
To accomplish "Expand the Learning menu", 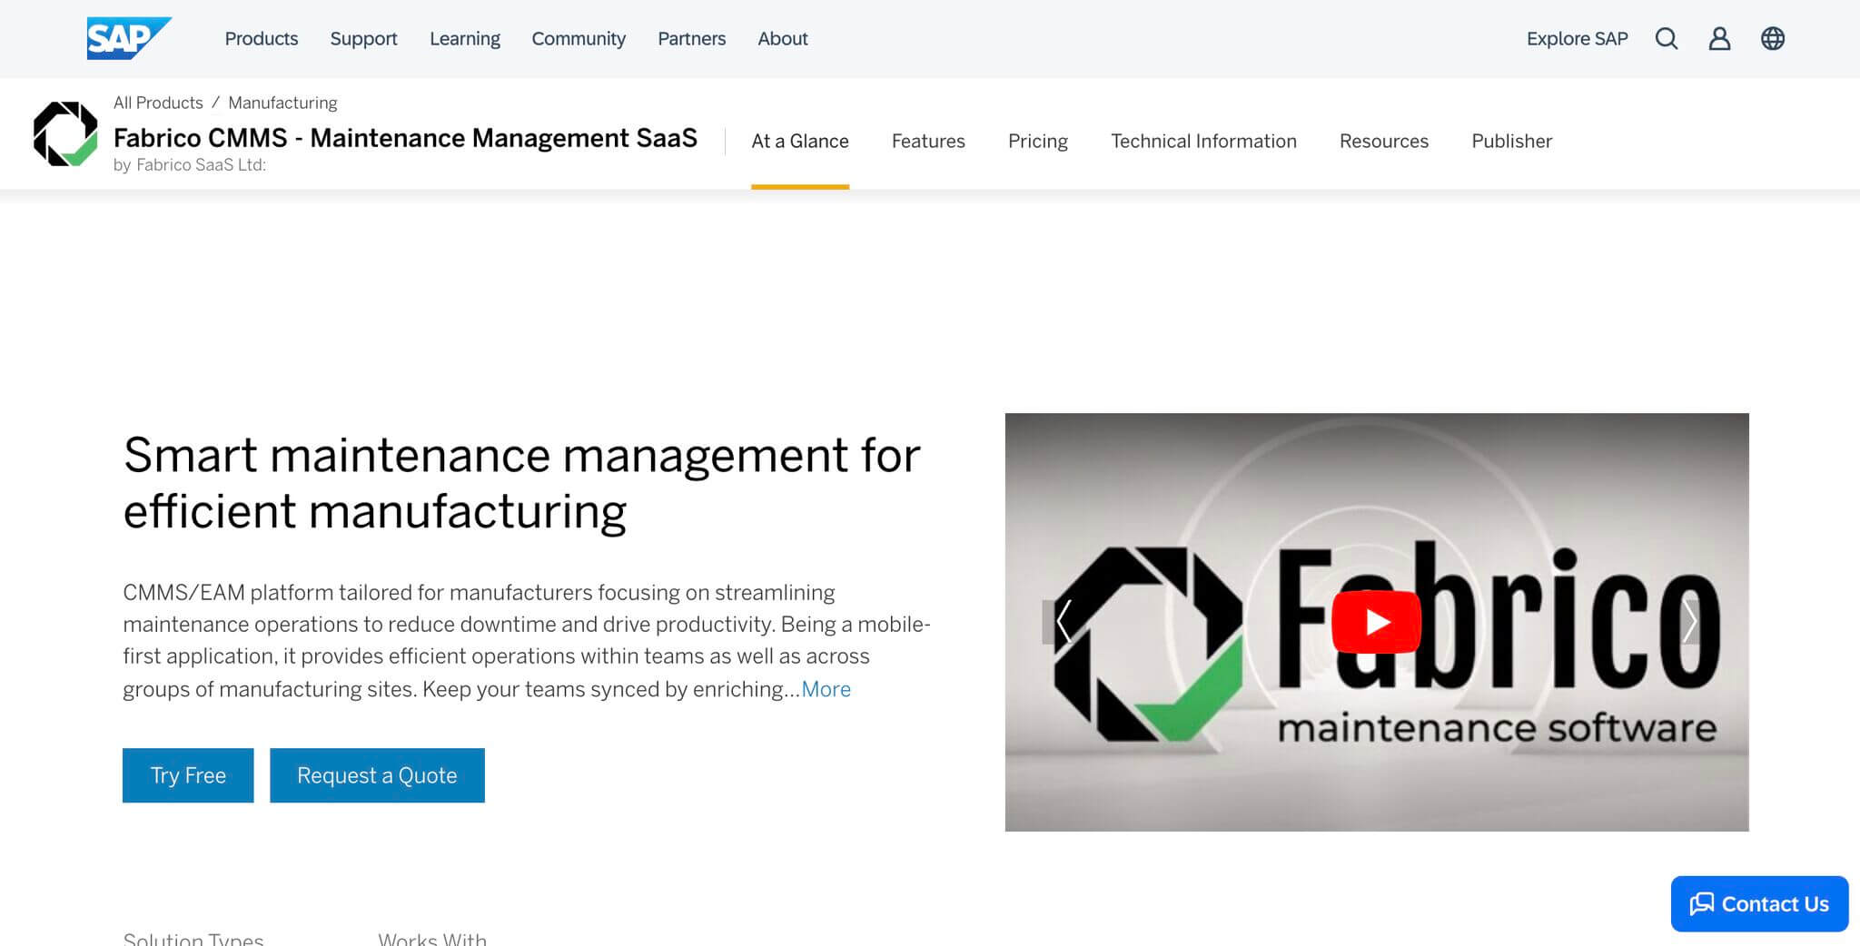I will 464,38.
